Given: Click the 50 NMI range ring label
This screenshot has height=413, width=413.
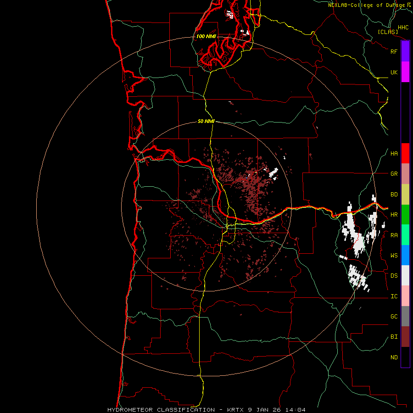Looking at the screenshot, I should click(206, 121).
